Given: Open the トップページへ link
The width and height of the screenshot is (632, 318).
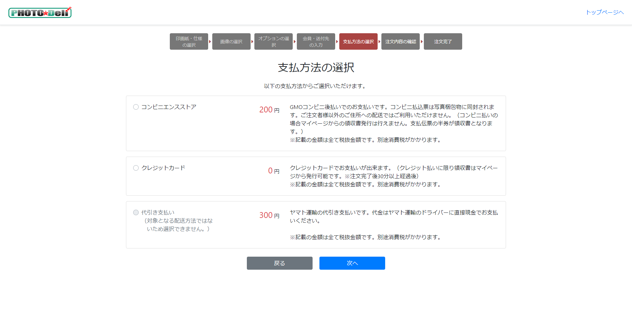Looking at the screenshot, I should (x=605, y=12).
